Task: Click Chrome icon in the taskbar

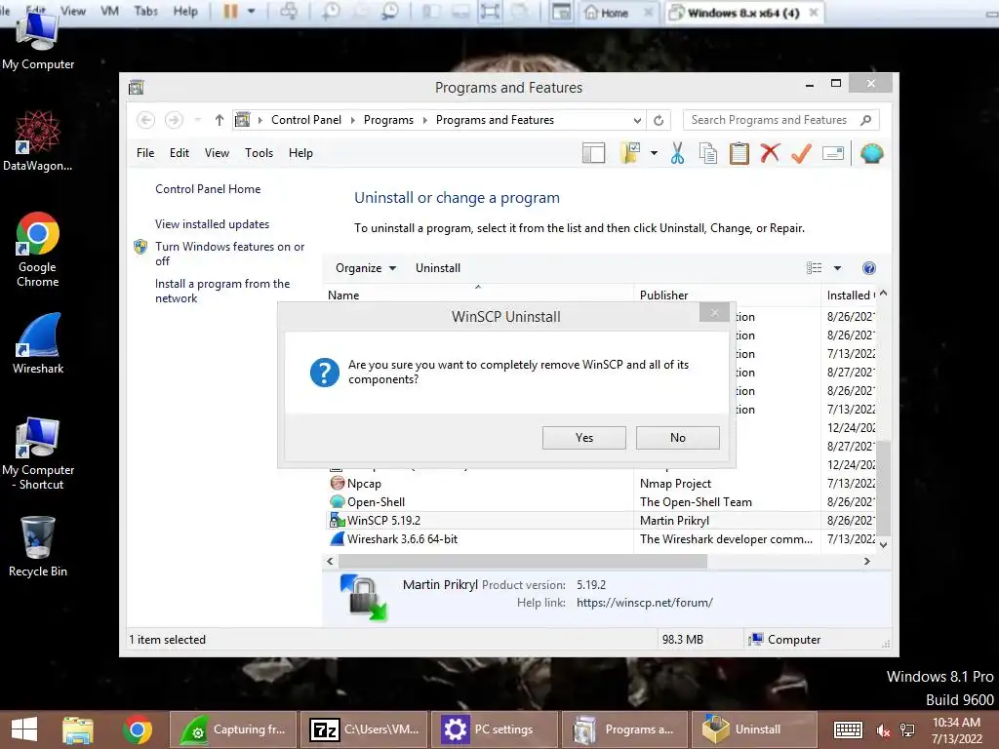Action: click(137, 729)
